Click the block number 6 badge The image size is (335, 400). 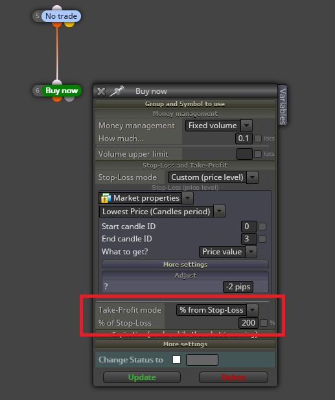coord(38,91)
